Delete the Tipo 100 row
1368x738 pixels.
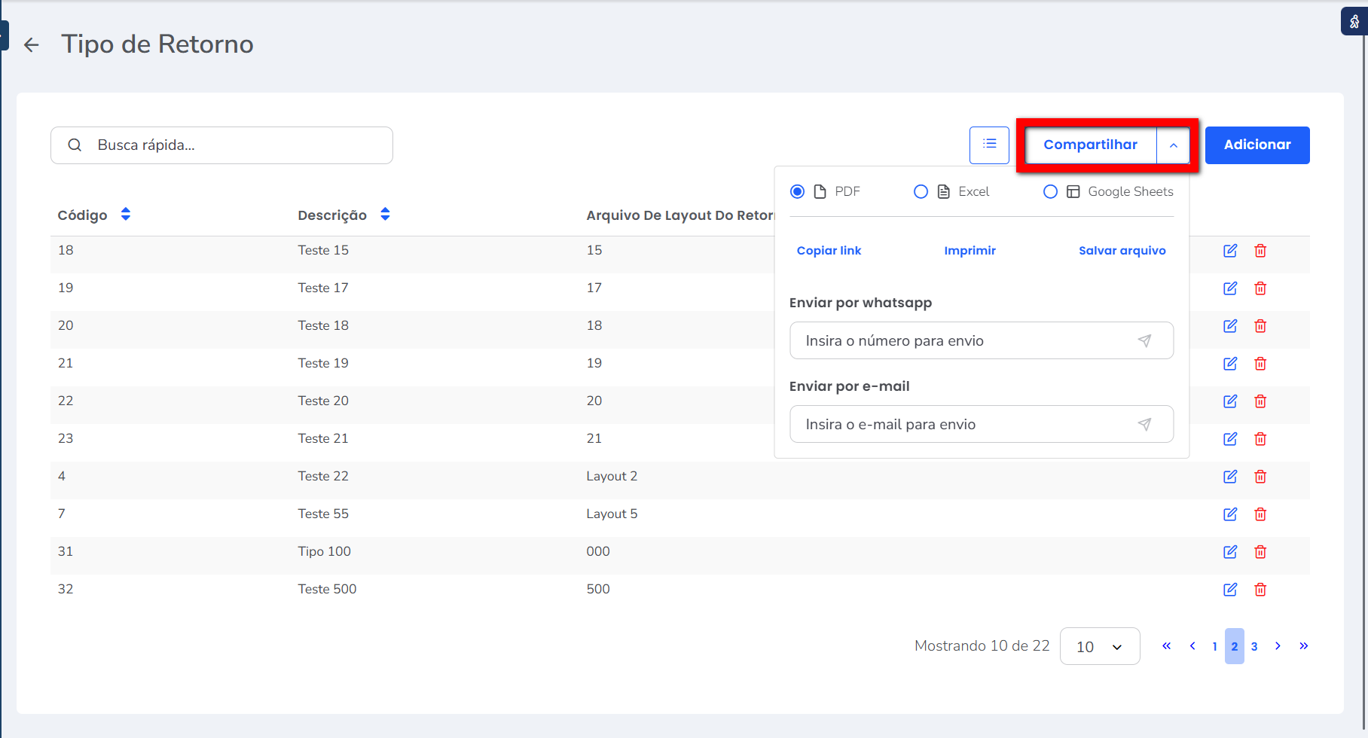[1260, 552]
